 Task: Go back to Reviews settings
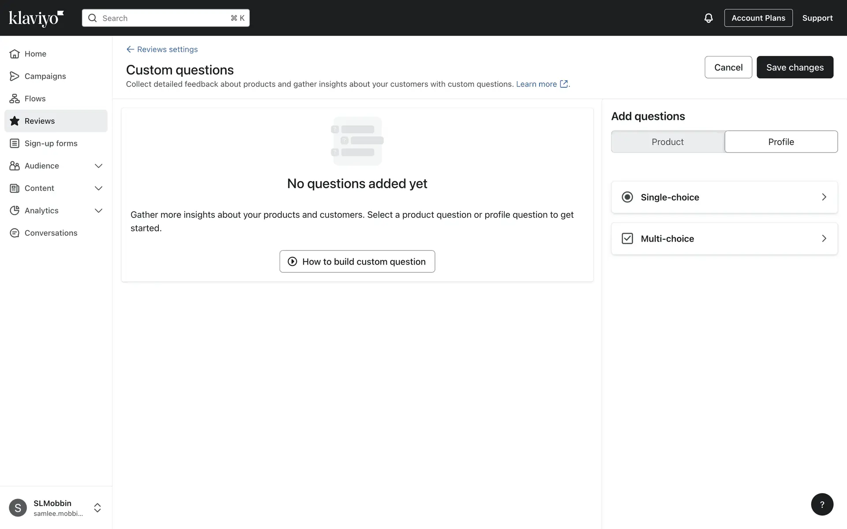pyautogui.click(x=162, y=49)
